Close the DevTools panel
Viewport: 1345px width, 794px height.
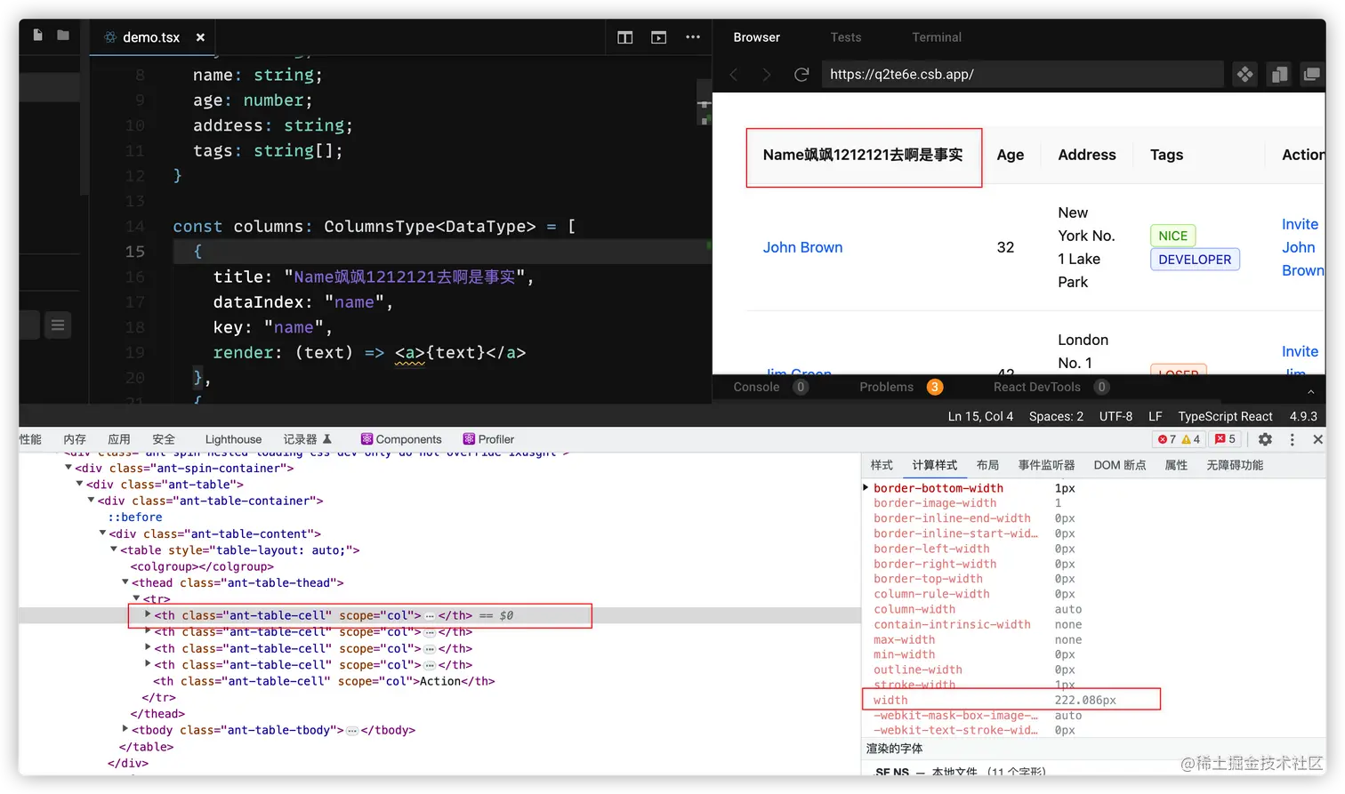1318,439
